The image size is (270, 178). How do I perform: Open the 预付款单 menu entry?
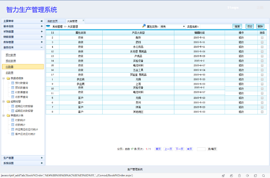(11, 55)
